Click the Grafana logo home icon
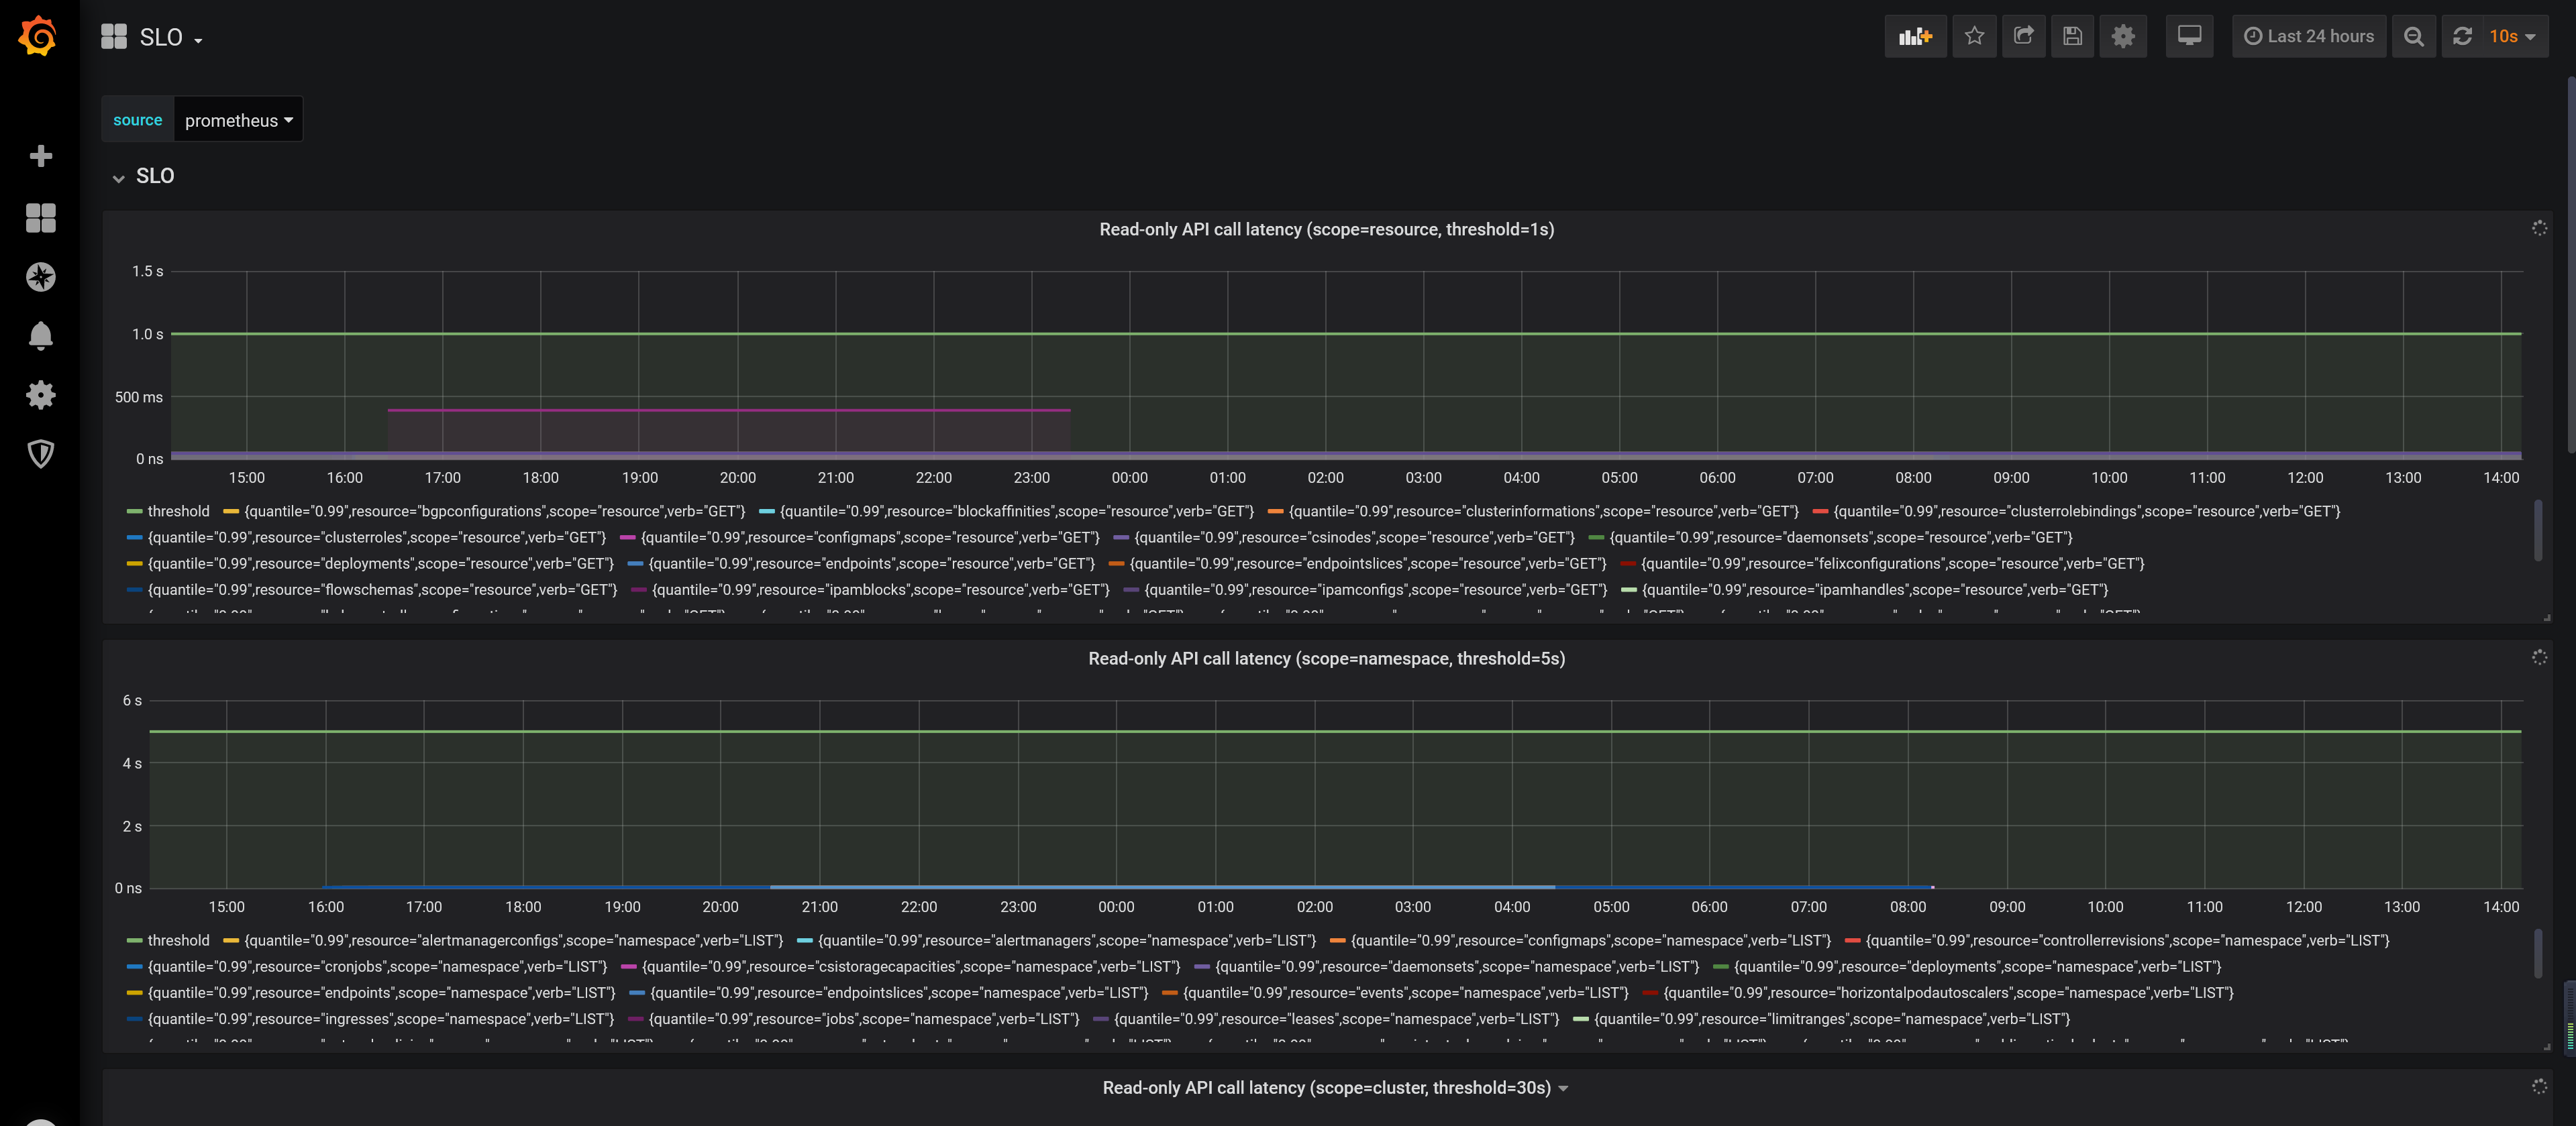Screen dimensions: 2576x1126 38,37
